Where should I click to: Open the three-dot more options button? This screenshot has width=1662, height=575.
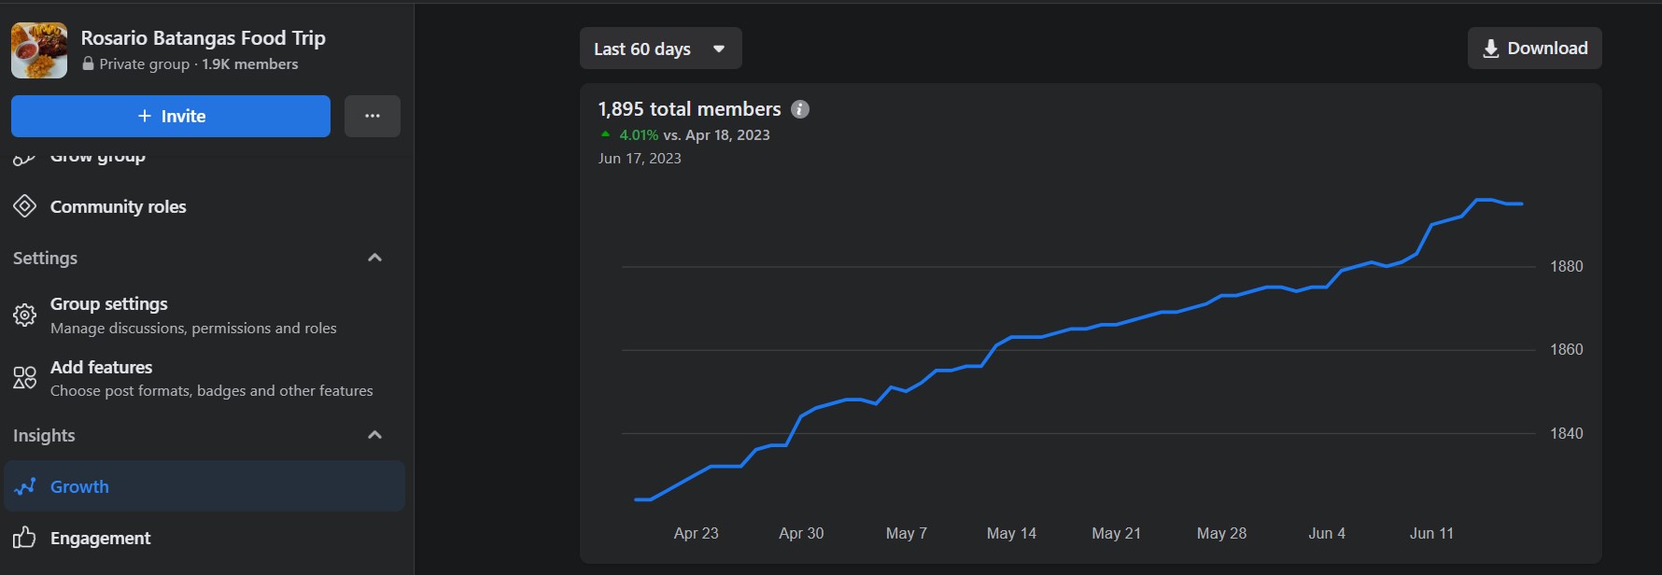point(373,116)
